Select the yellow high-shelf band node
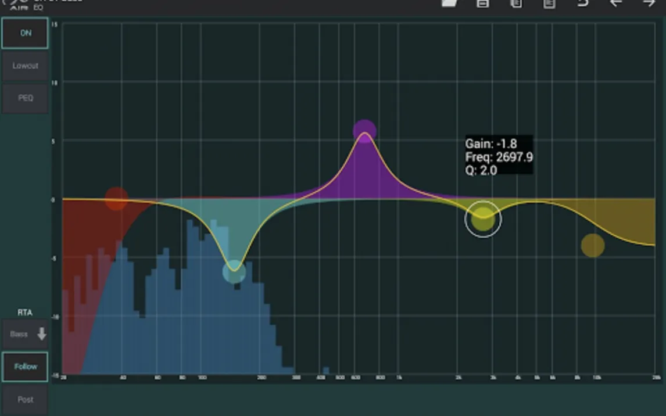666x416 pixels. (593, 245)
